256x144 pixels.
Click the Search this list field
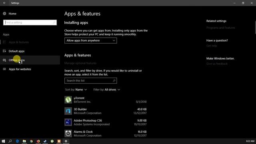click(x=91, y=81)
